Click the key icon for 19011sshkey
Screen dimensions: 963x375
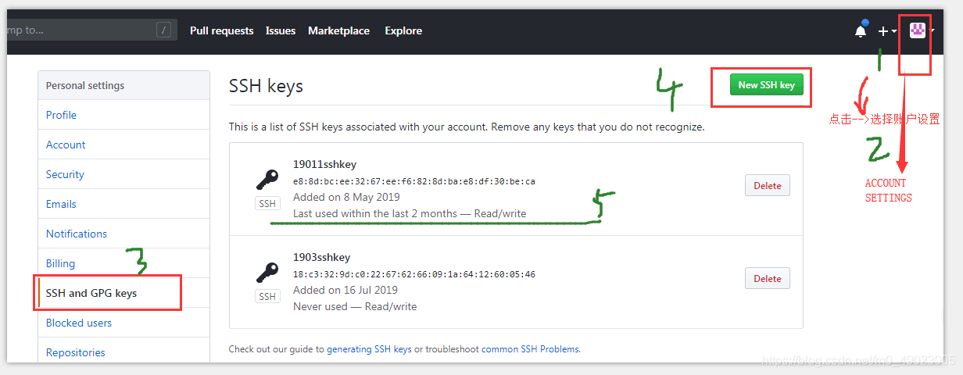point(267,180)
